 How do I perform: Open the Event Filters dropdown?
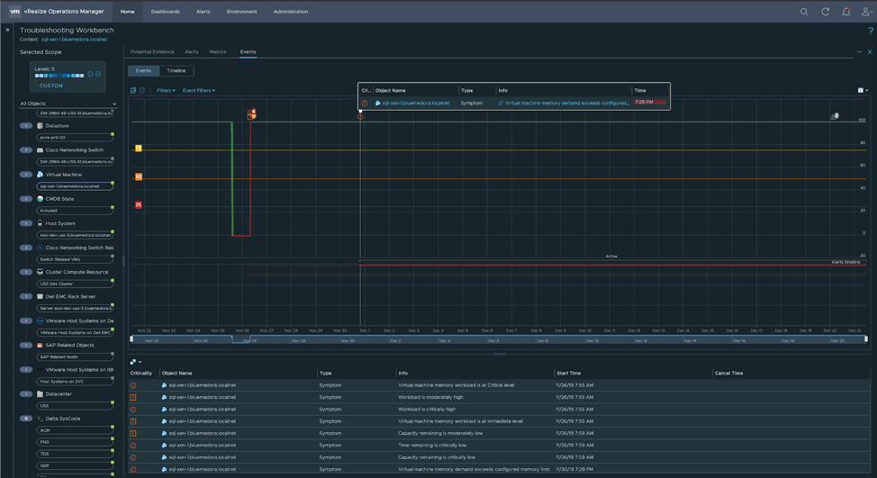coord(199,91)
